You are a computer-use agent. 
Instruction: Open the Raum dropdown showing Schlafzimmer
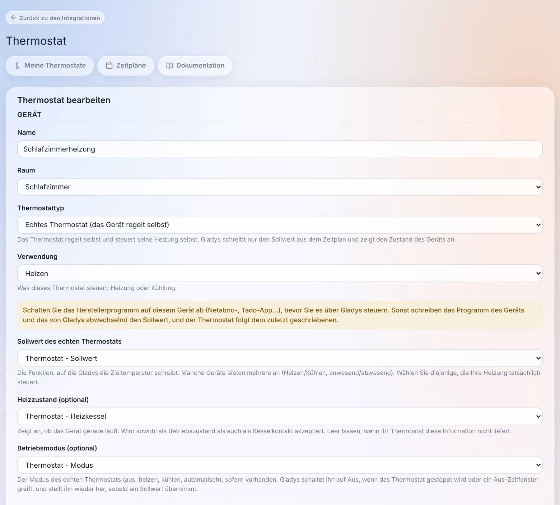coord(280,187)
